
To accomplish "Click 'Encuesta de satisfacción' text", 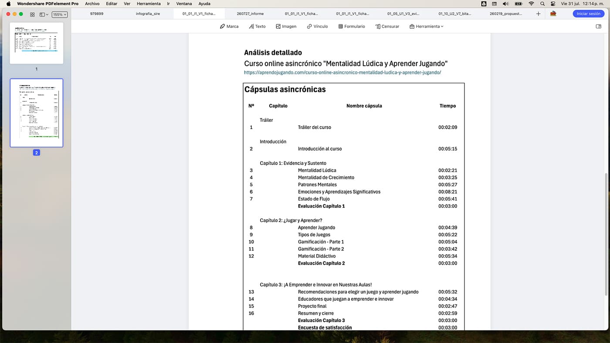I will 325,328.
